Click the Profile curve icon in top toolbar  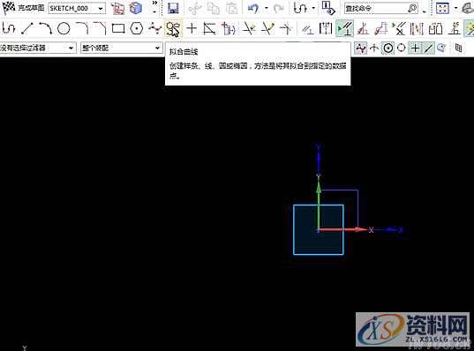pyautogui.click(x=300, y=8)
